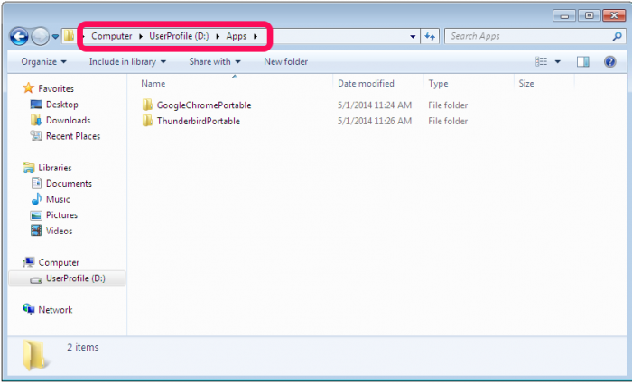Open Recent Places from Favorites

[x=73, y=136]
